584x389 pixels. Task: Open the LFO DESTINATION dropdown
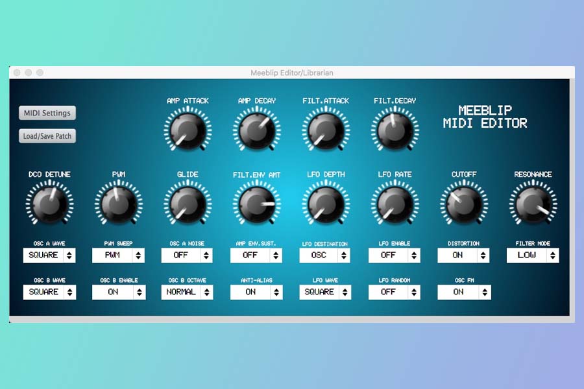(x=325, y=255)
